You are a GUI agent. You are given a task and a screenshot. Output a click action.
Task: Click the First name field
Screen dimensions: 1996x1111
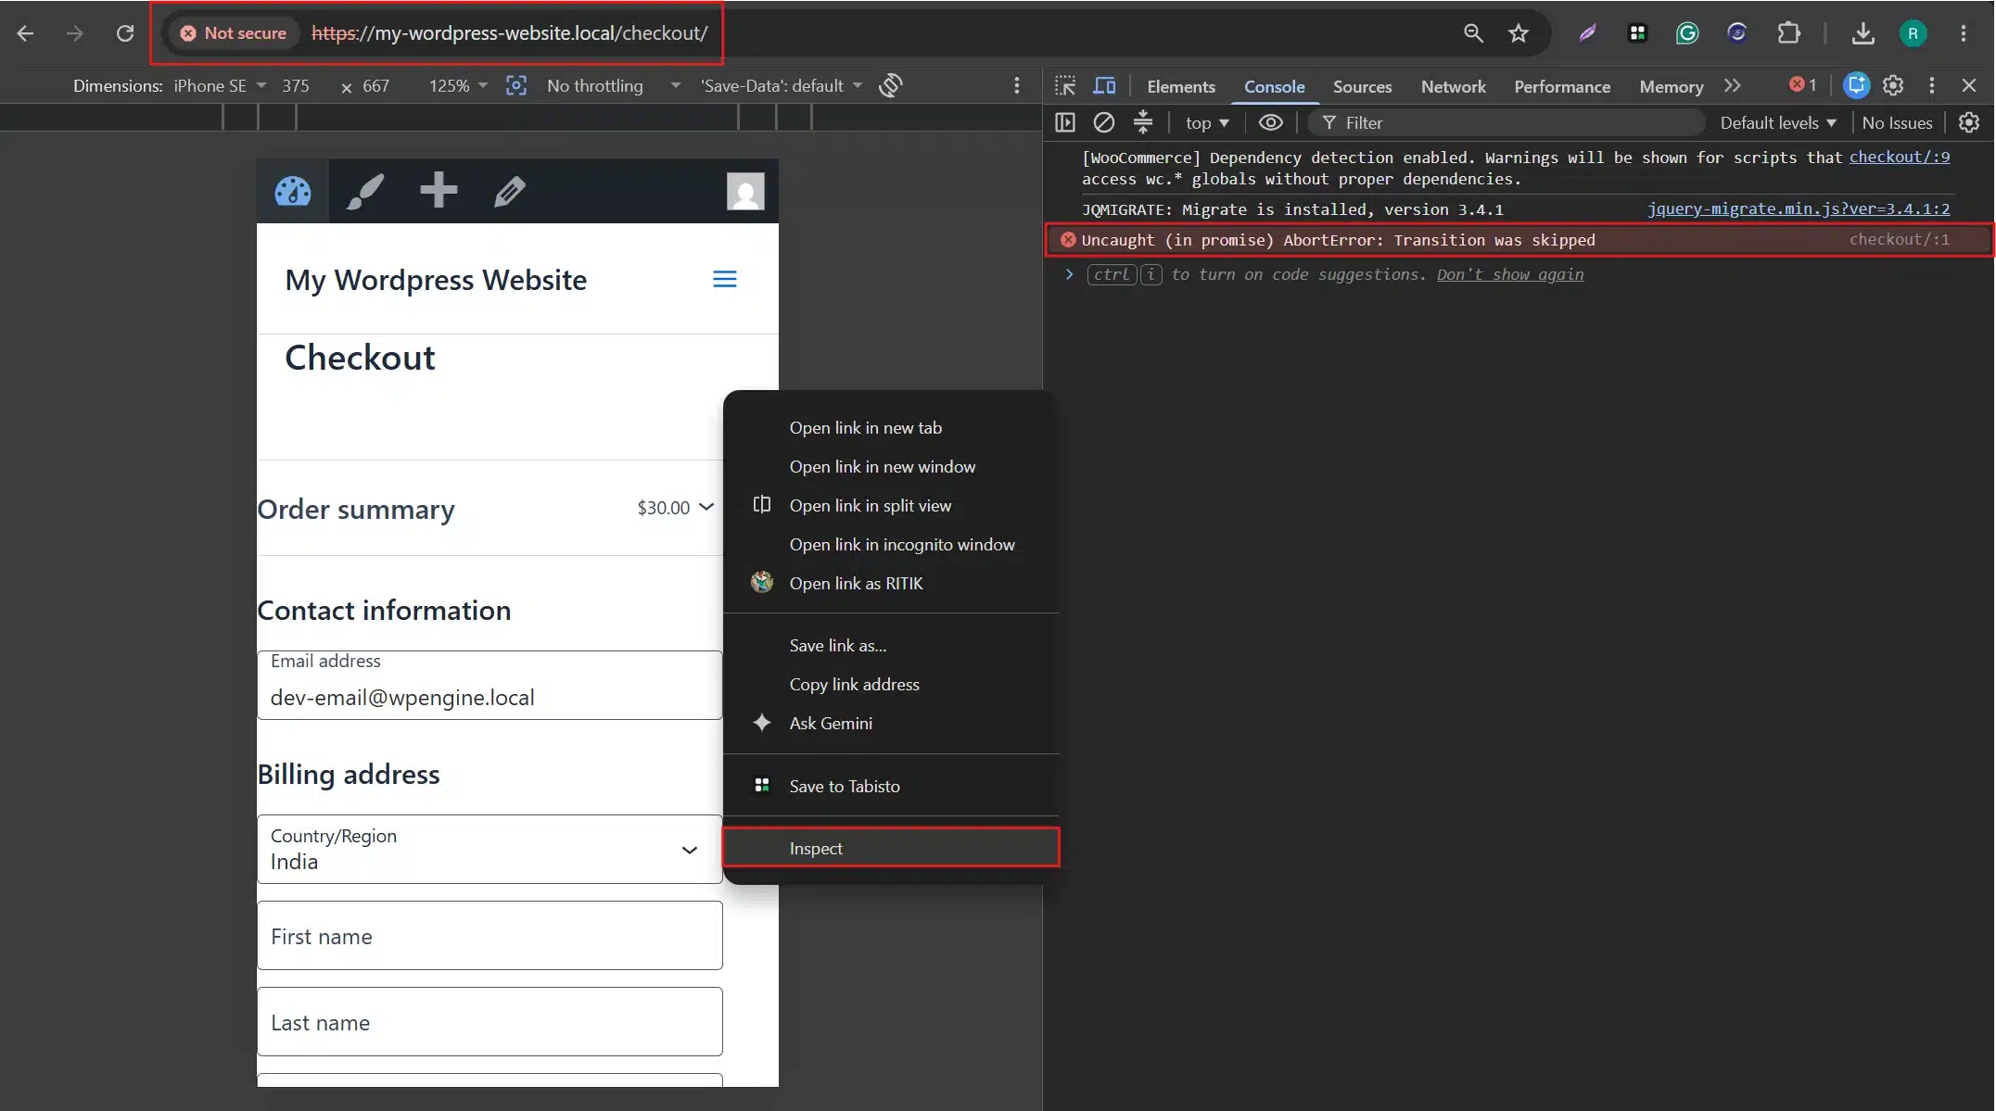coord(489,935)
